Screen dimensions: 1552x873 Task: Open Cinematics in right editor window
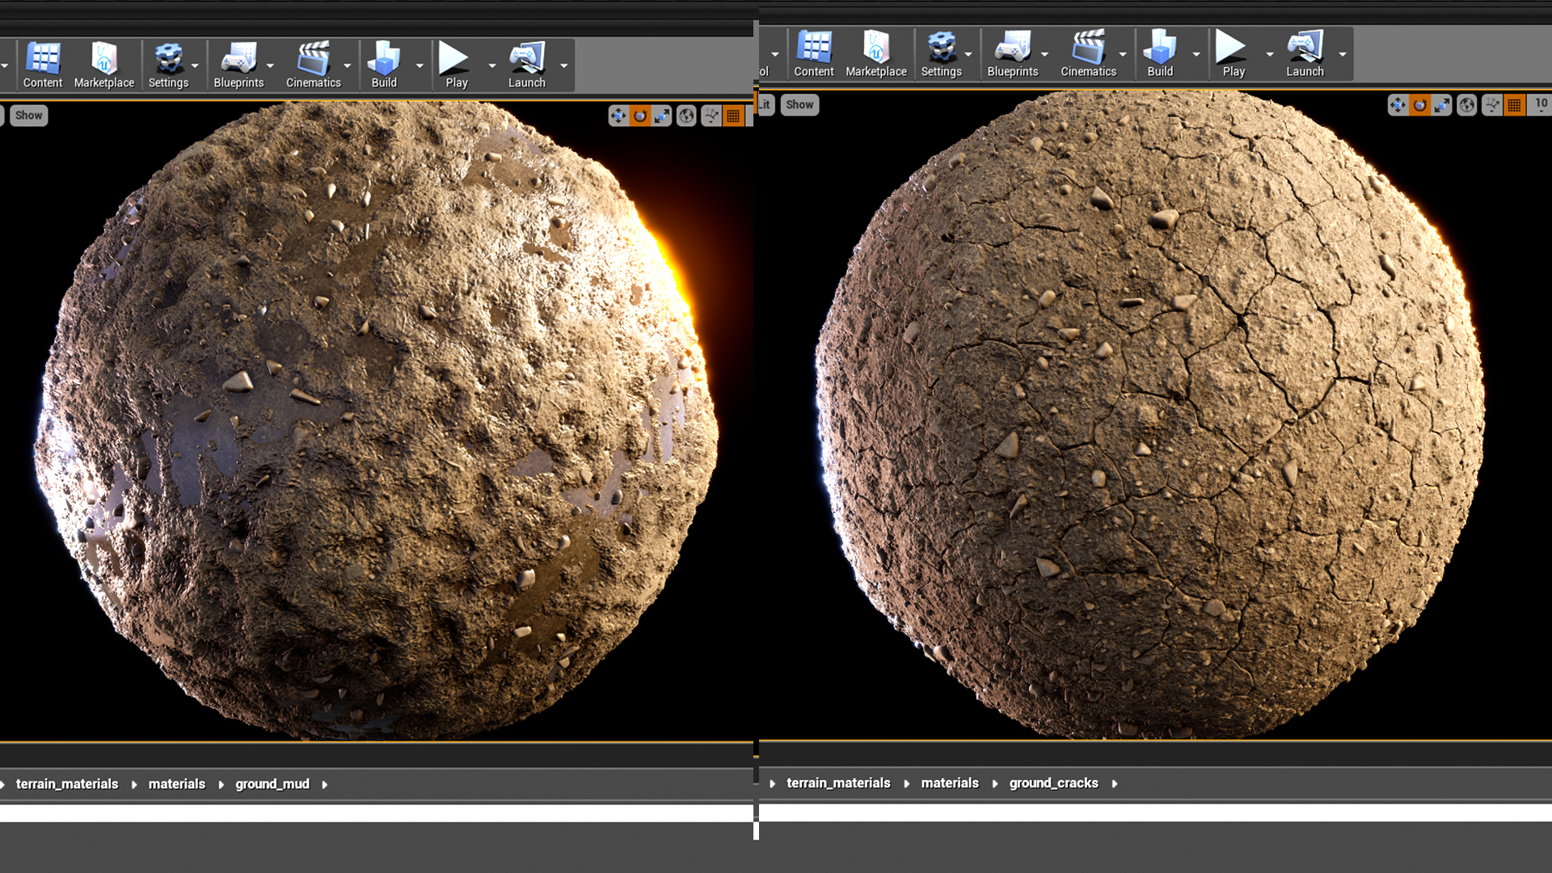pos(1088,53)
